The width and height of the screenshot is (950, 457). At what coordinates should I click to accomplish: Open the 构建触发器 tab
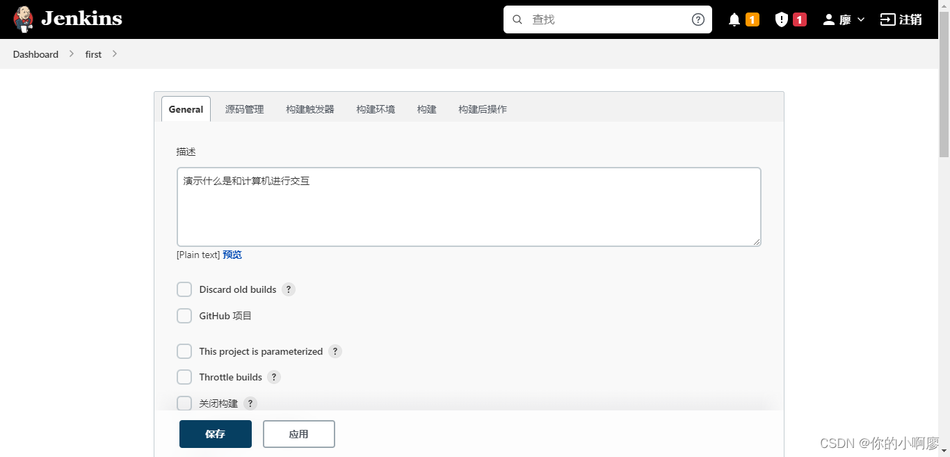309,109
